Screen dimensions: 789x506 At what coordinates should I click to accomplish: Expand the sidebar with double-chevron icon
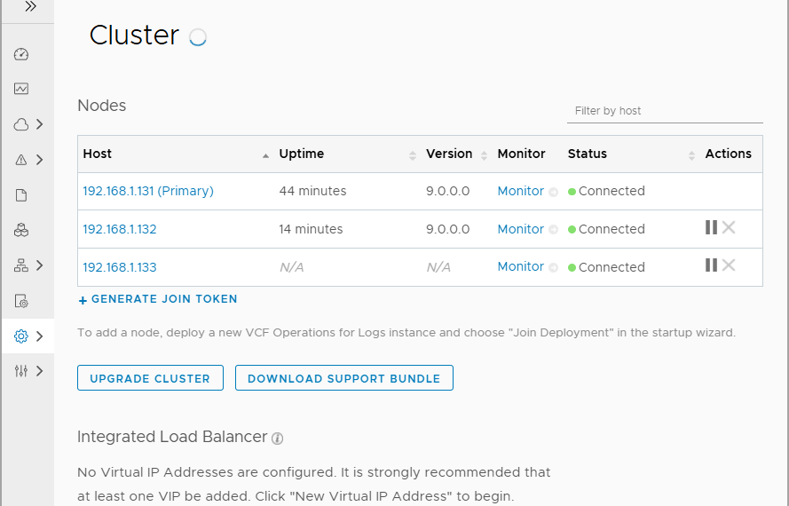tap(30, 6)
